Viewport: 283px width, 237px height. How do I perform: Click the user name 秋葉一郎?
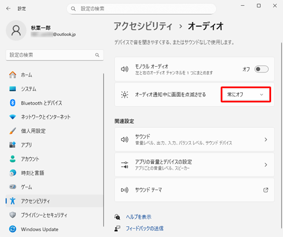[41, 28]
